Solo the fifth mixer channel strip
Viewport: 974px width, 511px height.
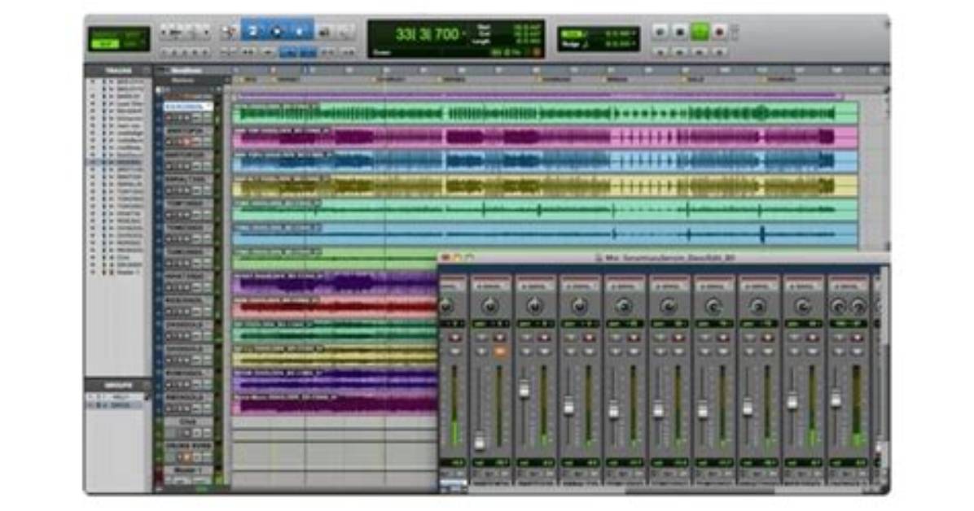point(616,352)
